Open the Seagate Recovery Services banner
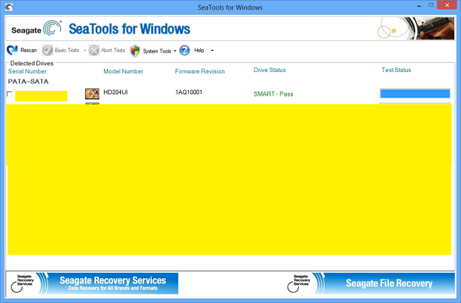This screenshot has height=303, width=461. 92,283
